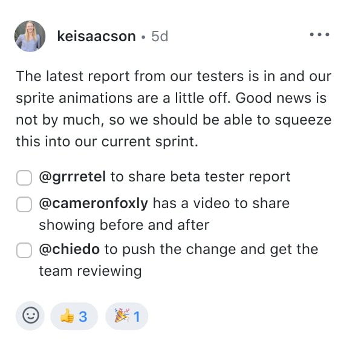Open the three-dot more options menu
Screen dimensions: 364x358
point(320,35)
